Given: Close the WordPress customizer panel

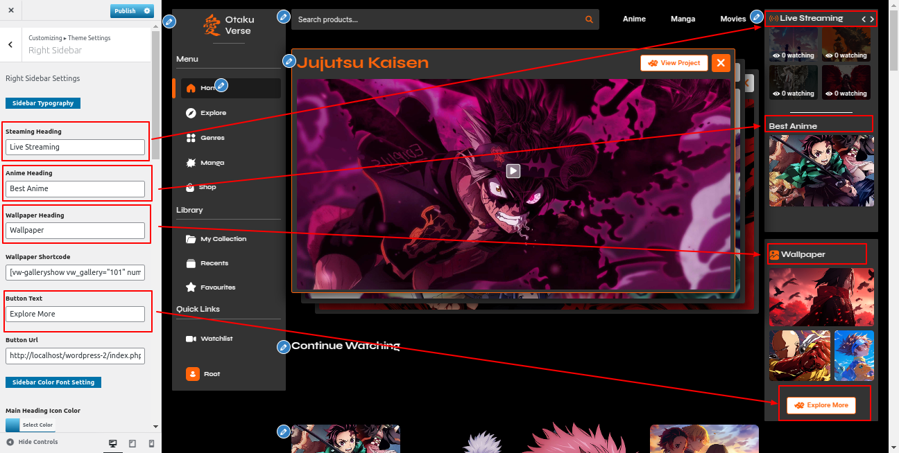Looking at the screenshot, I should pos(11,10).
